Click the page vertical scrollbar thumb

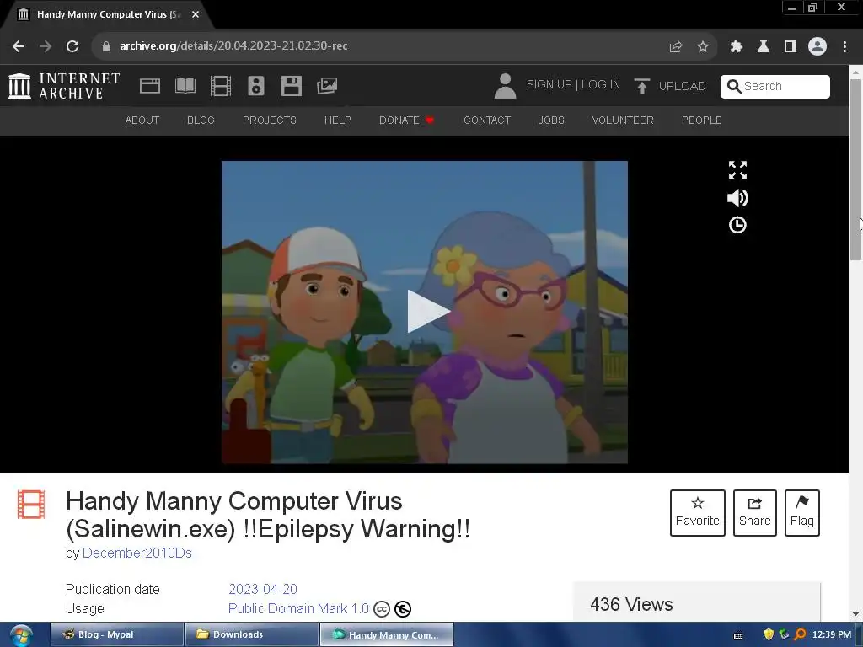point(855,169)
